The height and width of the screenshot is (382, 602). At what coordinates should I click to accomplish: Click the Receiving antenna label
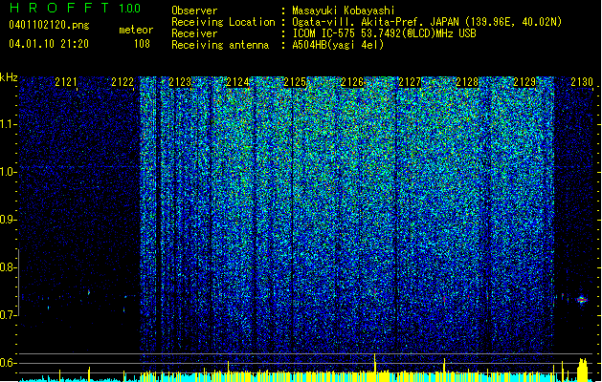(x=220, y=45)
